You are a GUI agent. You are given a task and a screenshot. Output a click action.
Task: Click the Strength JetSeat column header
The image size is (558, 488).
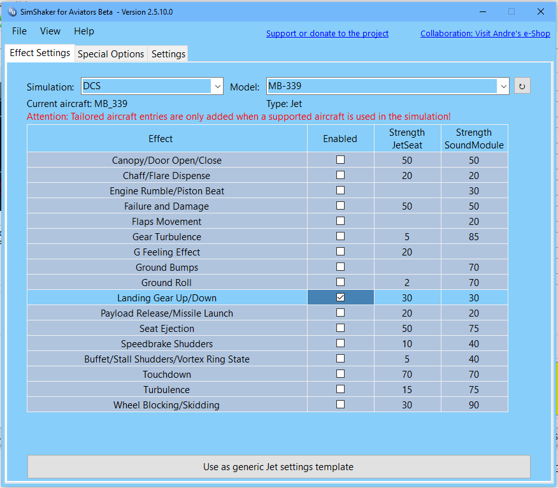pos(408,138)
